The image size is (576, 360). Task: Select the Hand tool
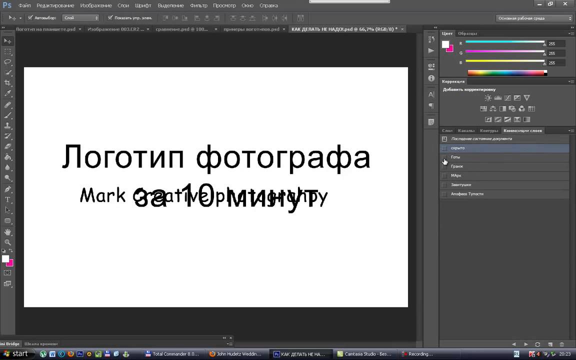7,232
